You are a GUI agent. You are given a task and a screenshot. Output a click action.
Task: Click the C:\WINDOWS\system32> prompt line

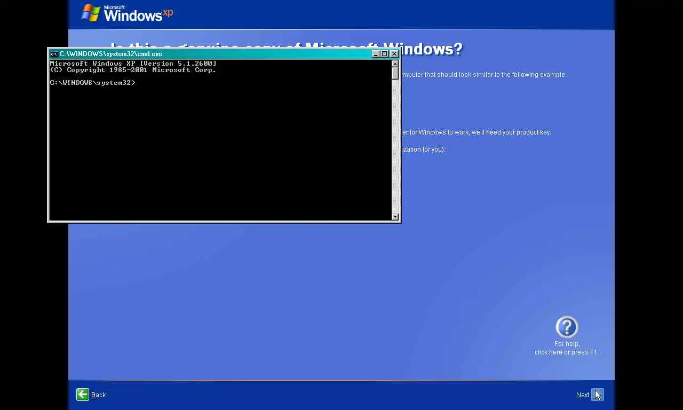pos(93,83)
